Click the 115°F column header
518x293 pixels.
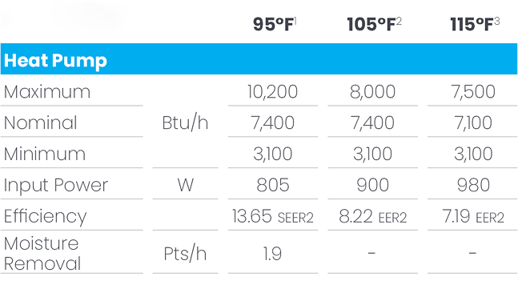pos(475,24)
